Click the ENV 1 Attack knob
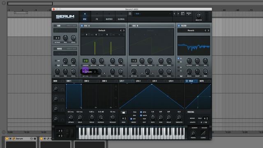 [x=71, y=117]
